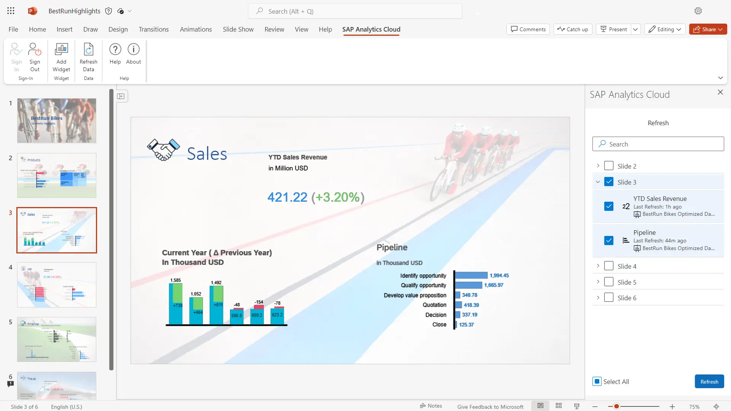The width and height of the screenshot is (731, 411).
Task: Click Give Feedback to Microsoft
Action: 490,406
